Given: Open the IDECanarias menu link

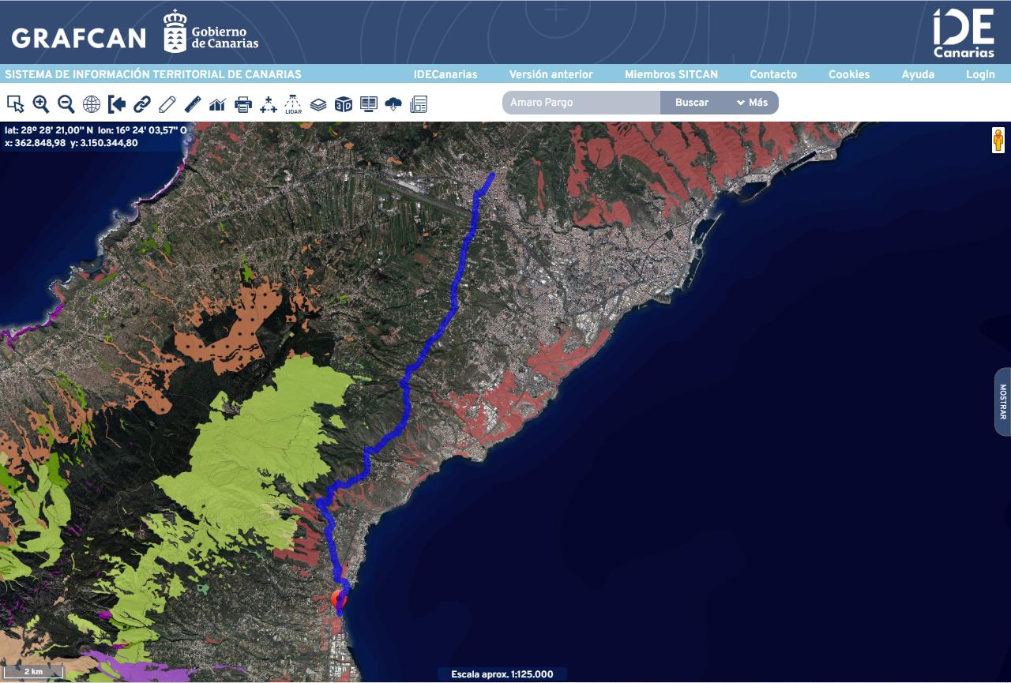Looking at the screenshot, I should pos(445,74).
